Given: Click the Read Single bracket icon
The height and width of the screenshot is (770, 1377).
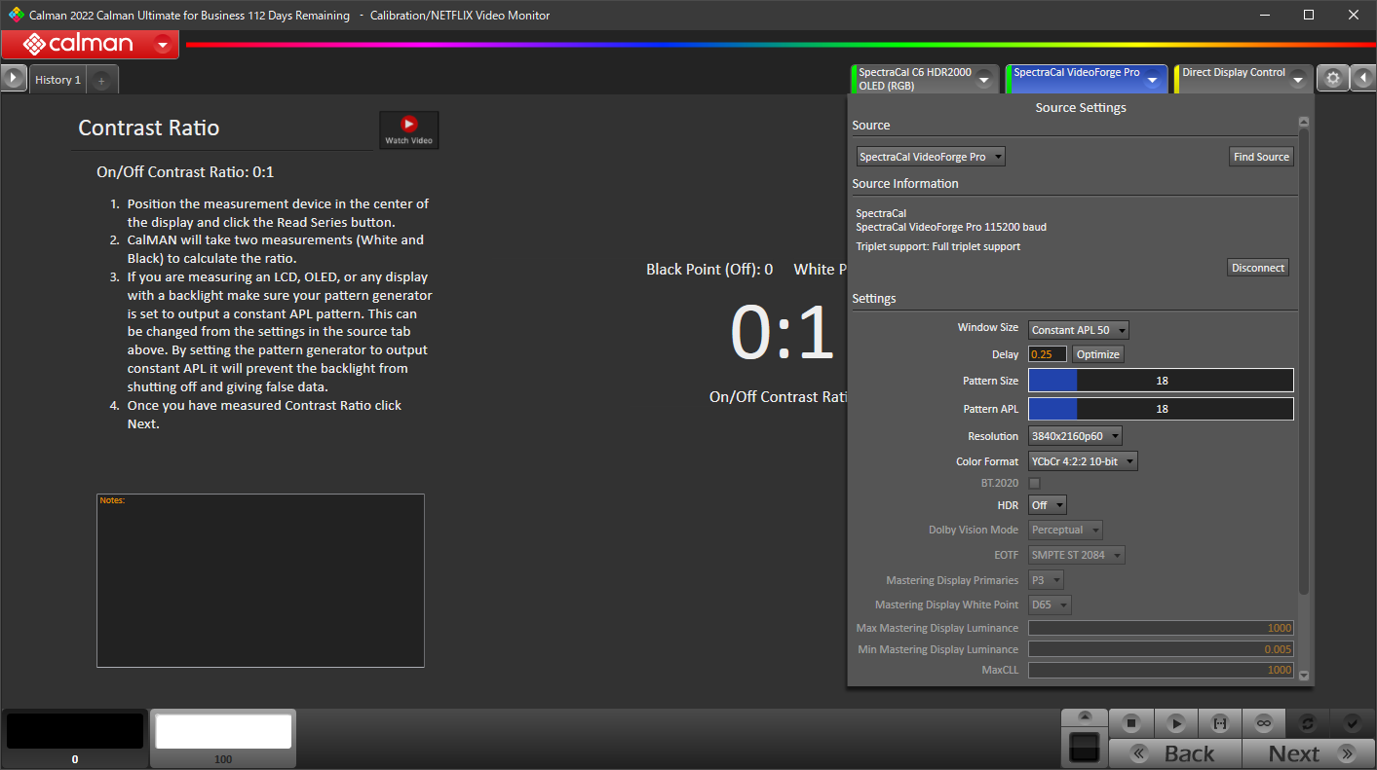Looking at the screenshot, I should (1219, 723).
